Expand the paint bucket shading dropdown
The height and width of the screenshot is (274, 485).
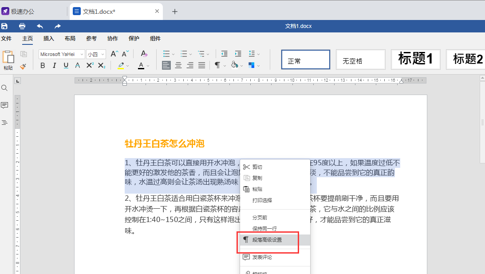tap(241, 66)
